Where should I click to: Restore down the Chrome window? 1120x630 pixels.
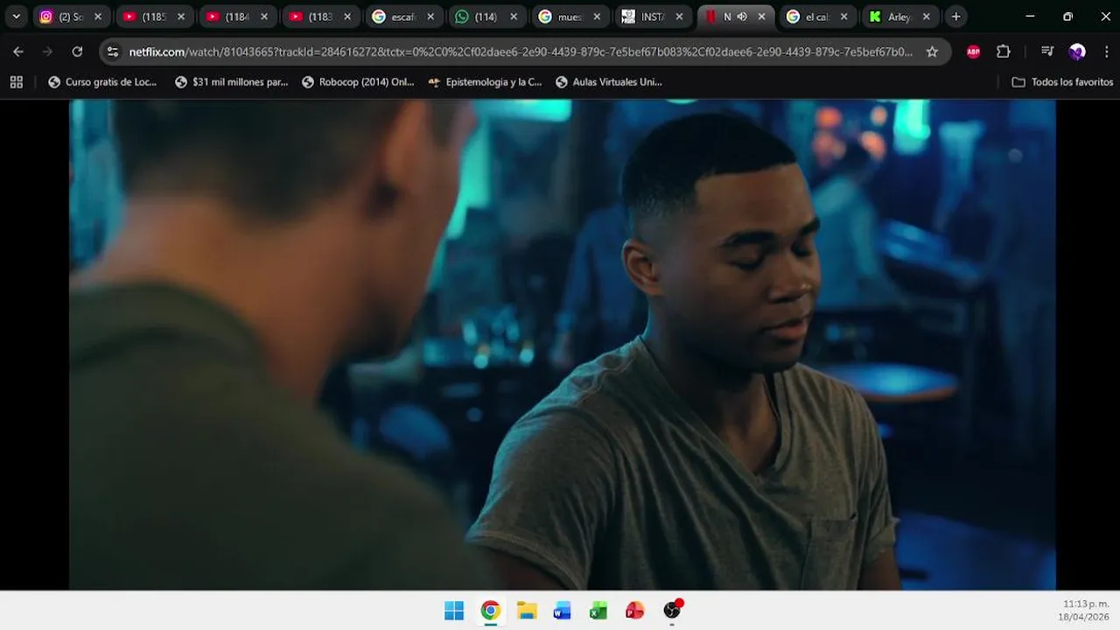1067,17
